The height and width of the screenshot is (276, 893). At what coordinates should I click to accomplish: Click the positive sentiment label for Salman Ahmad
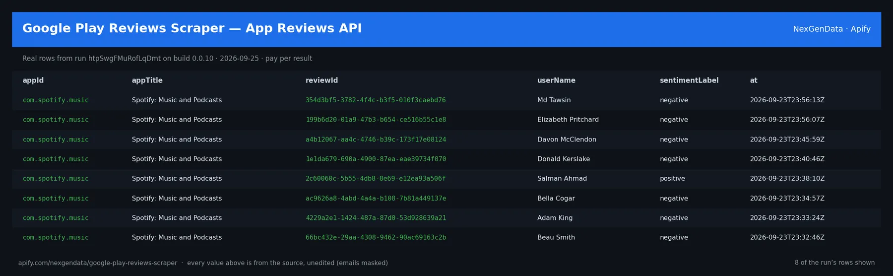672,179
